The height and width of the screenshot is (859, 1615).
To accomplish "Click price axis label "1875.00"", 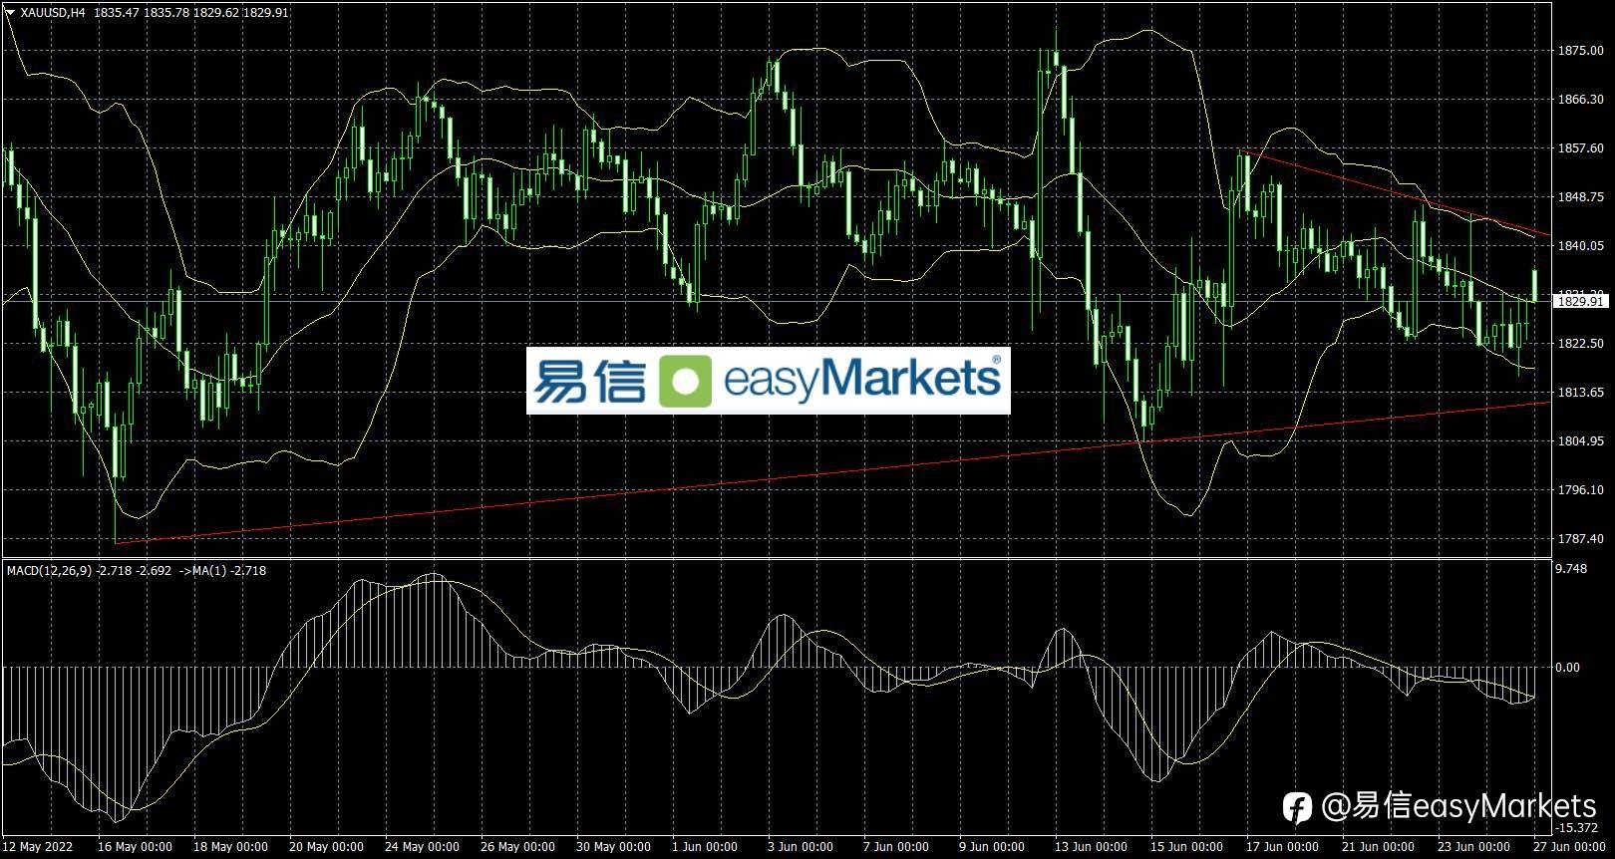I will (1580, 51).
